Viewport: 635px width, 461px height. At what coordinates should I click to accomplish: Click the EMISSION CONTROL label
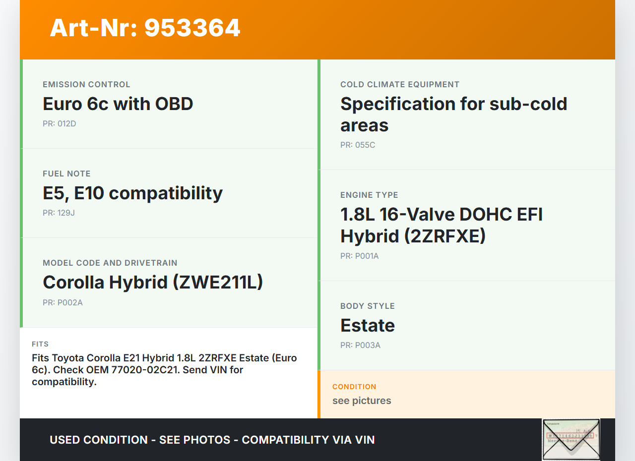[86, 84]
